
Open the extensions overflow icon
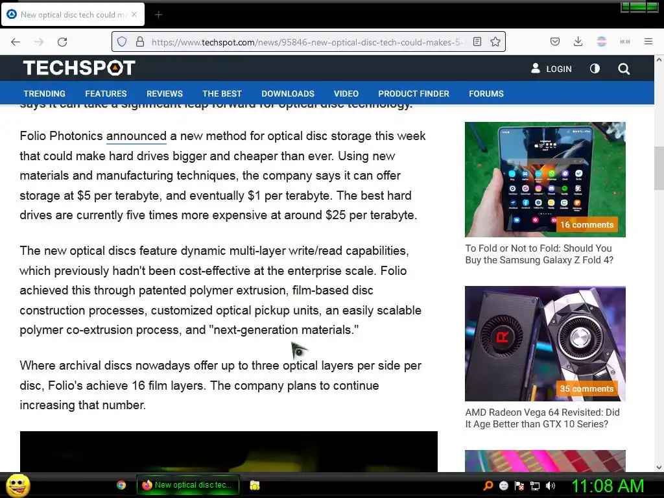624,41
